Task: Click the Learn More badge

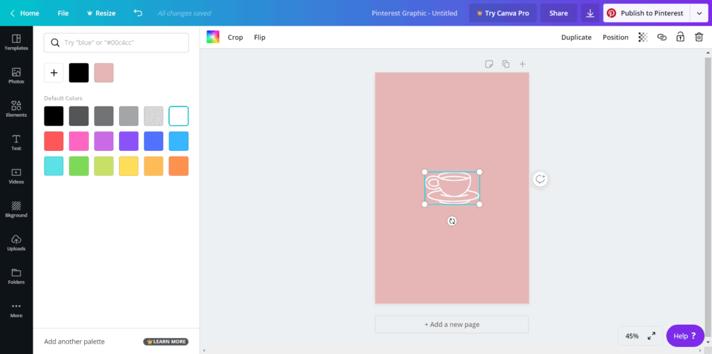Action: coord(165,341)
